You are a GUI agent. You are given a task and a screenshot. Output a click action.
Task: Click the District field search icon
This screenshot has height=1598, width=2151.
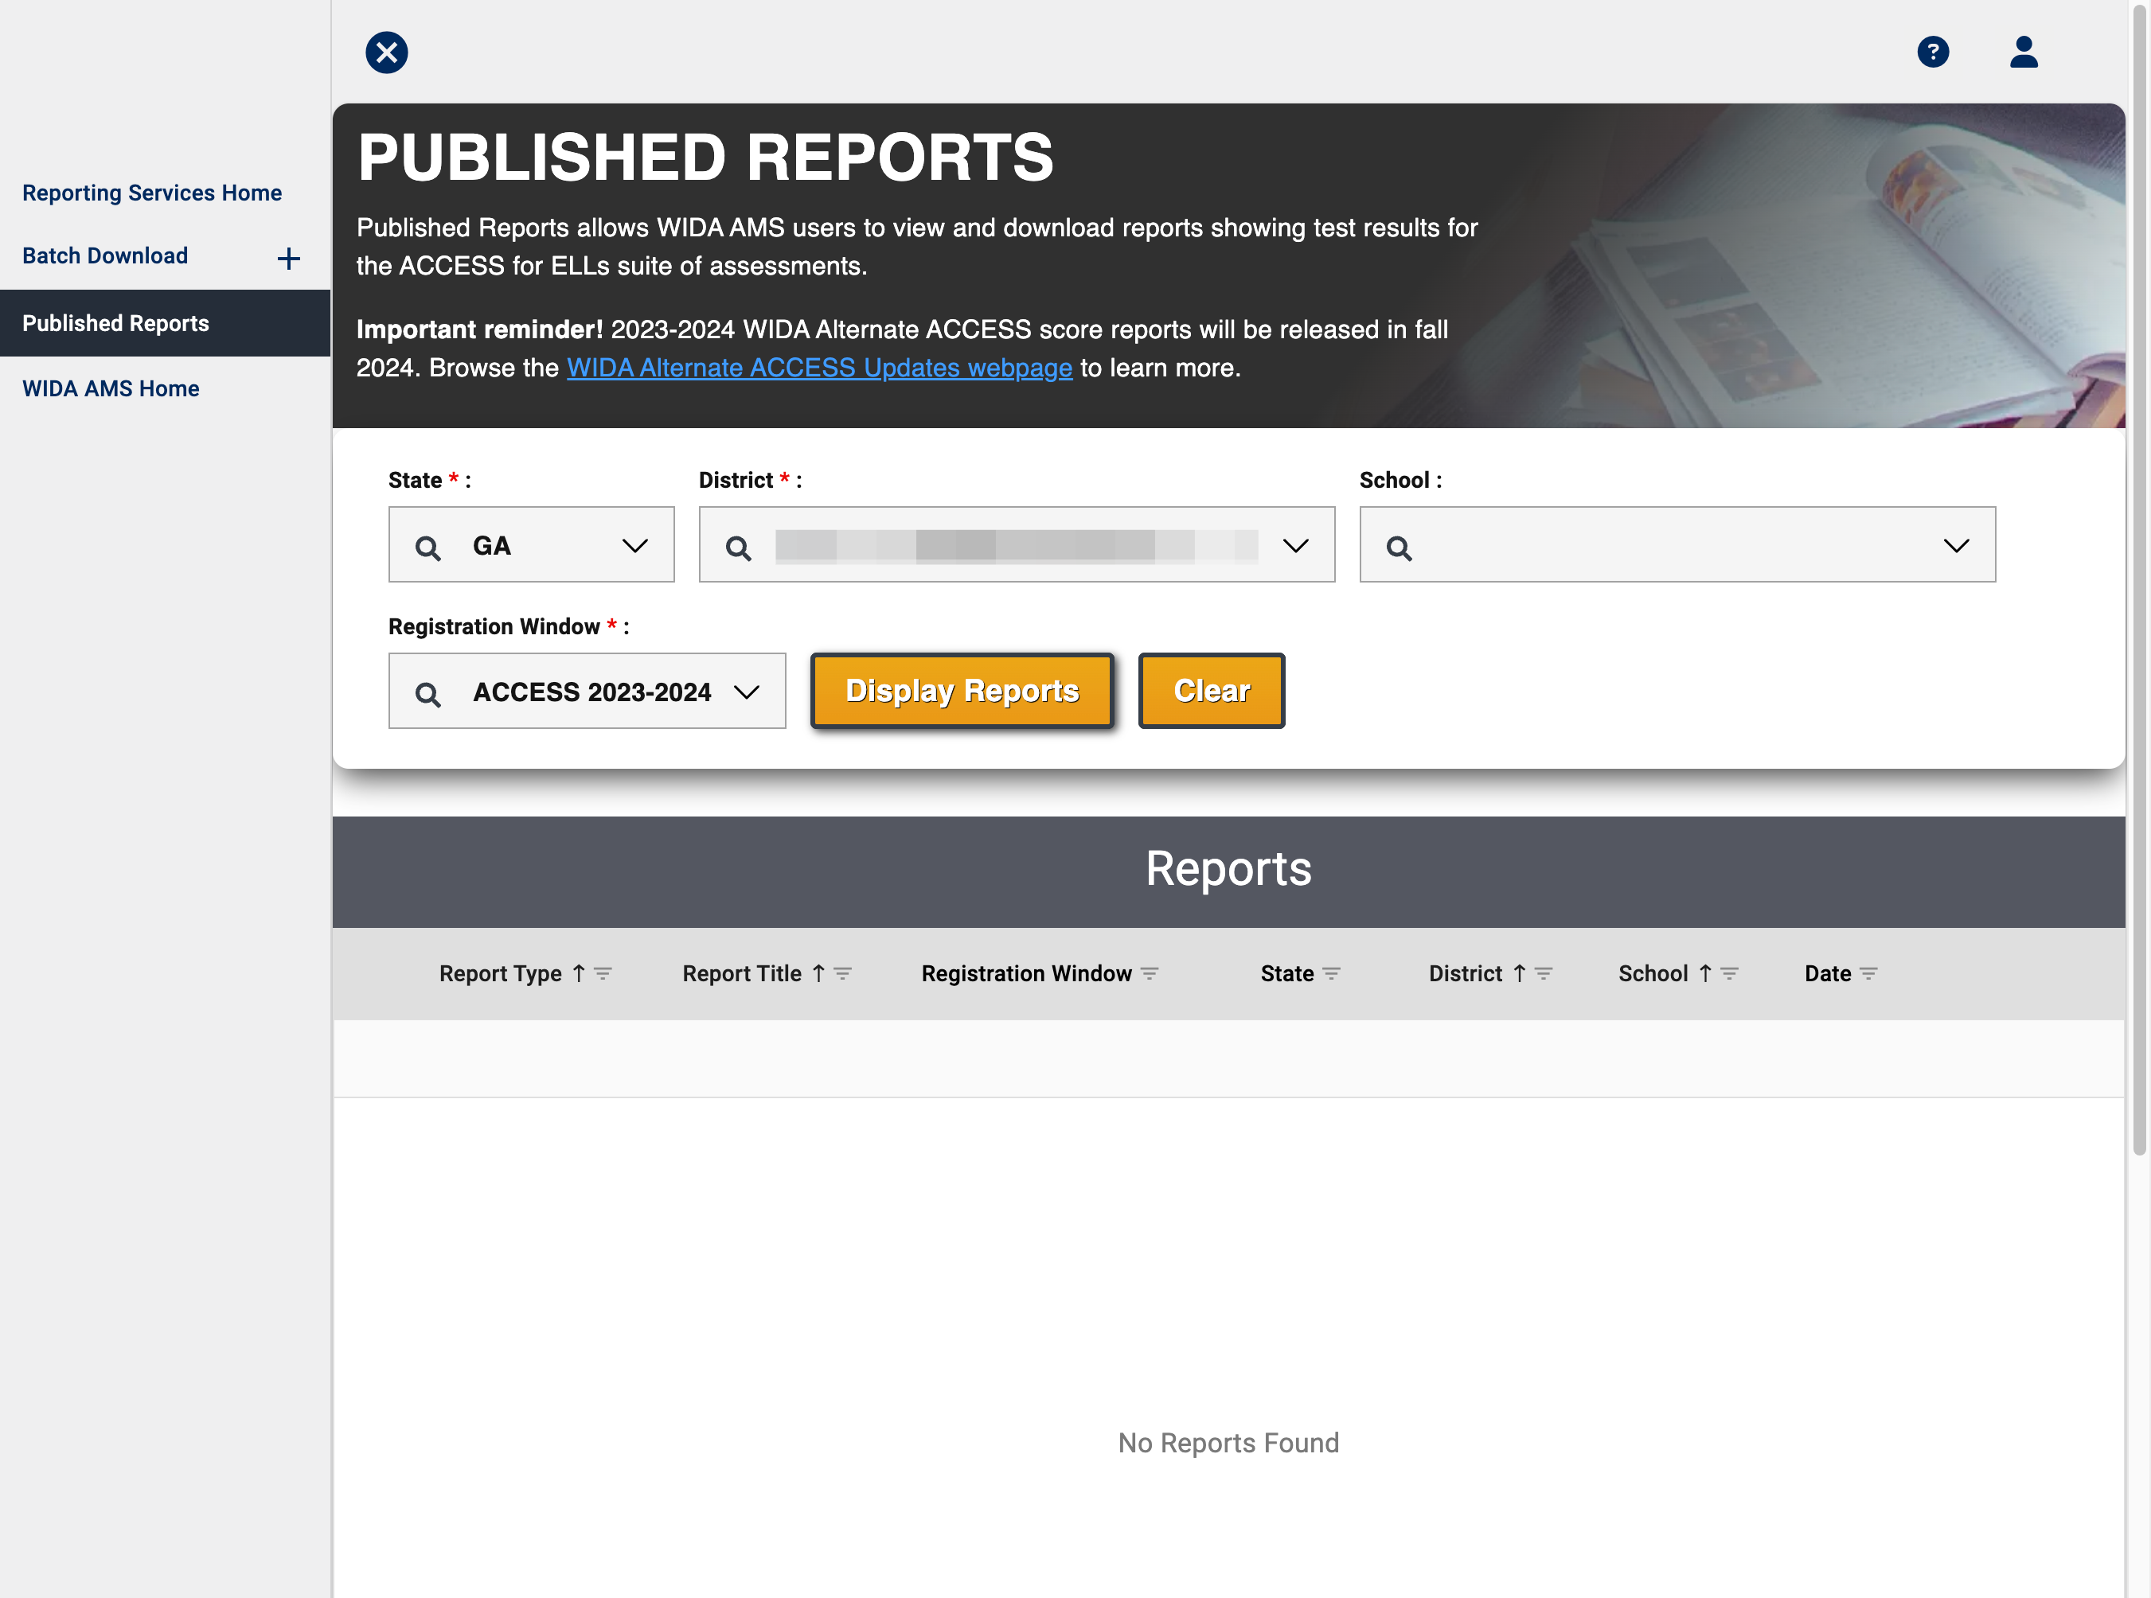coord(738,548)
